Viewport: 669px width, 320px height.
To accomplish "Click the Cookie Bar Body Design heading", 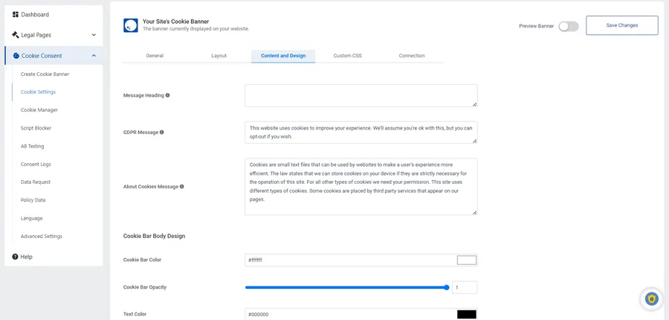I will point(154,236).
